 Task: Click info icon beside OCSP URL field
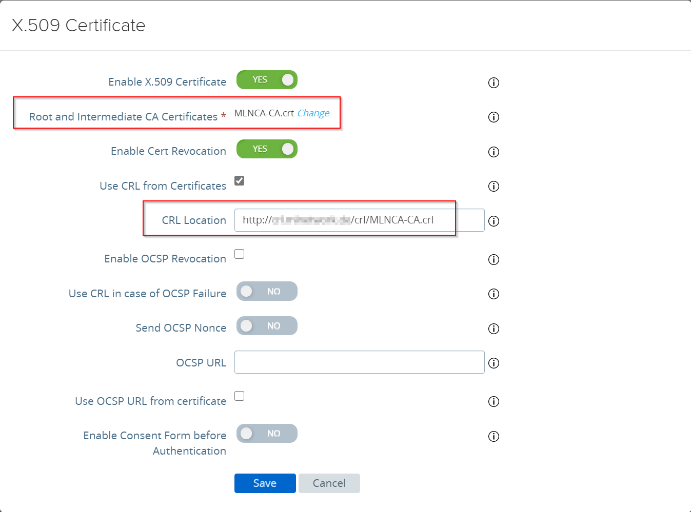click(x=493, y=363)
